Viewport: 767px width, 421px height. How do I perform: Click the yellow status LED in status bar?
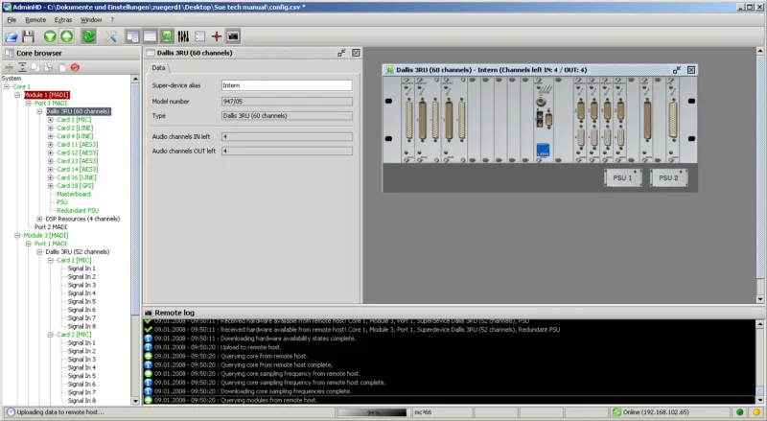tap(756, 412)
